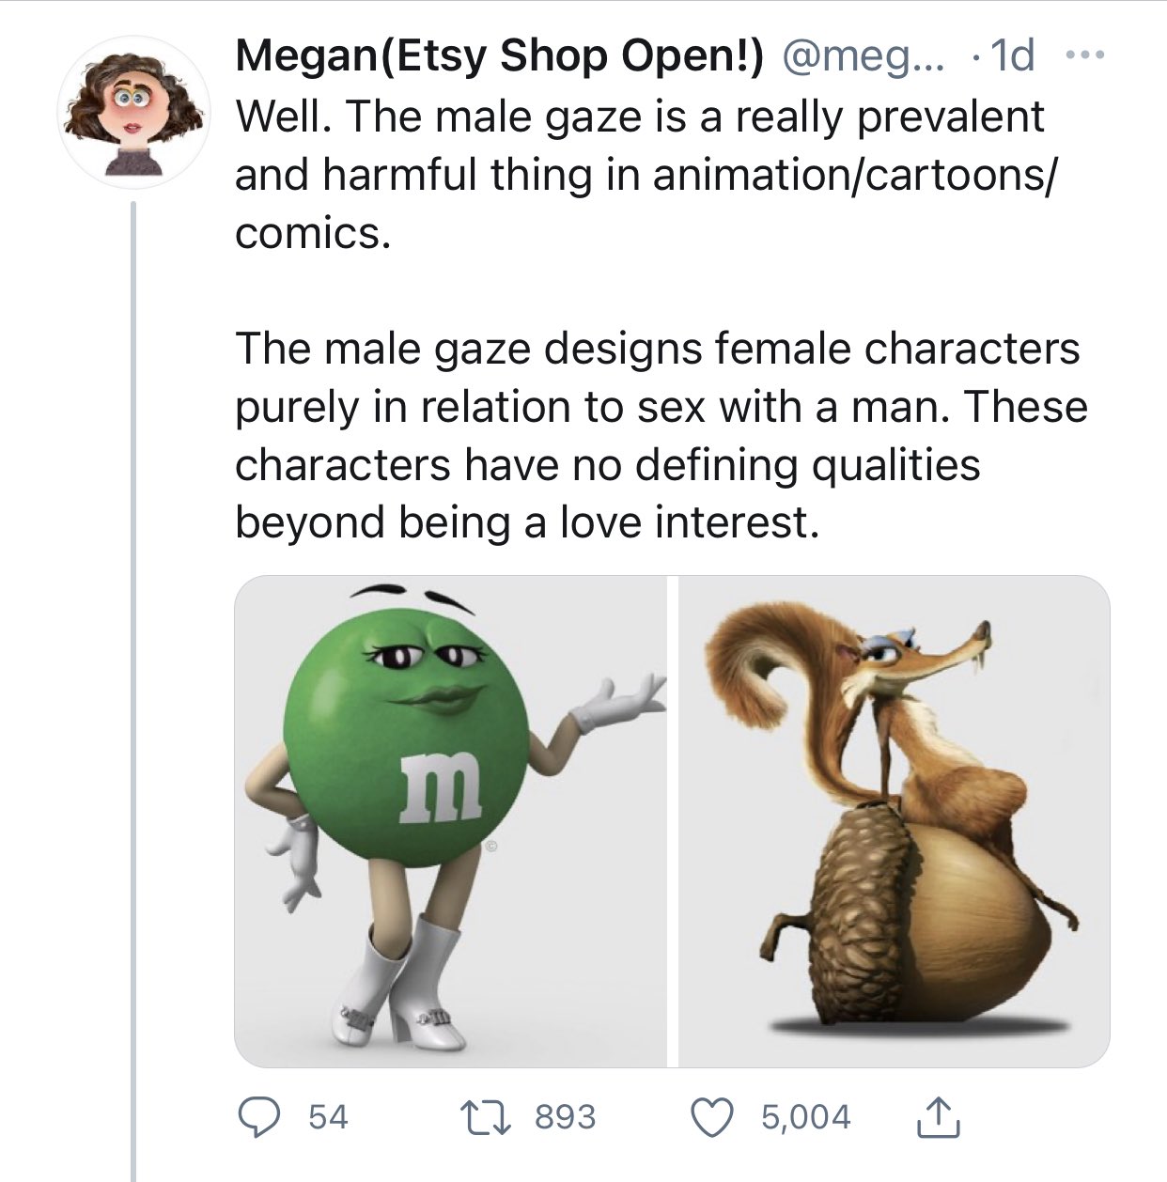The width and height of the screenshot is (1167, 1182).
Task: View the 5,004 likes count
Action: (805, 1117)
